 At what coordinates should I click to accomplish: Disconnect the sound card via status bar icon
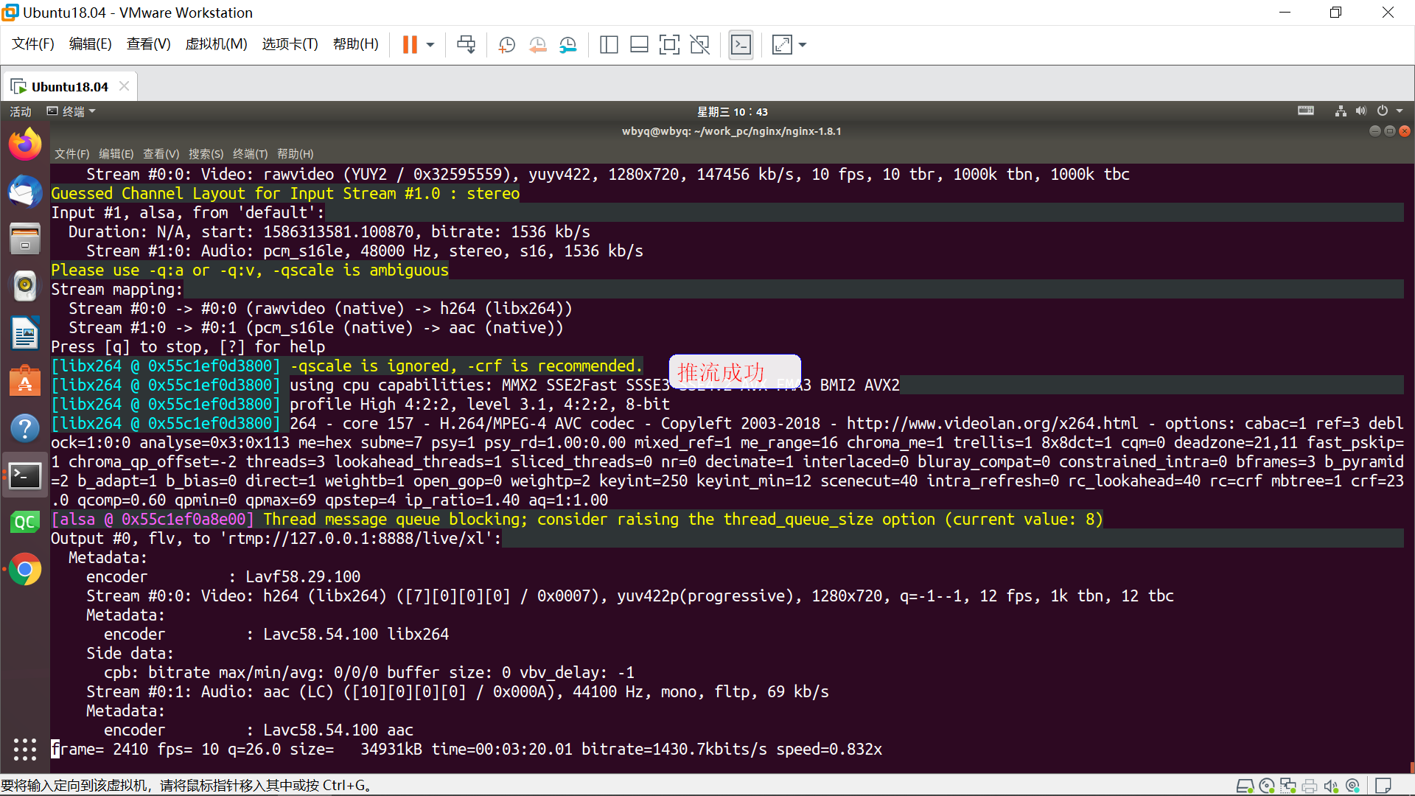pos(1331,786)
